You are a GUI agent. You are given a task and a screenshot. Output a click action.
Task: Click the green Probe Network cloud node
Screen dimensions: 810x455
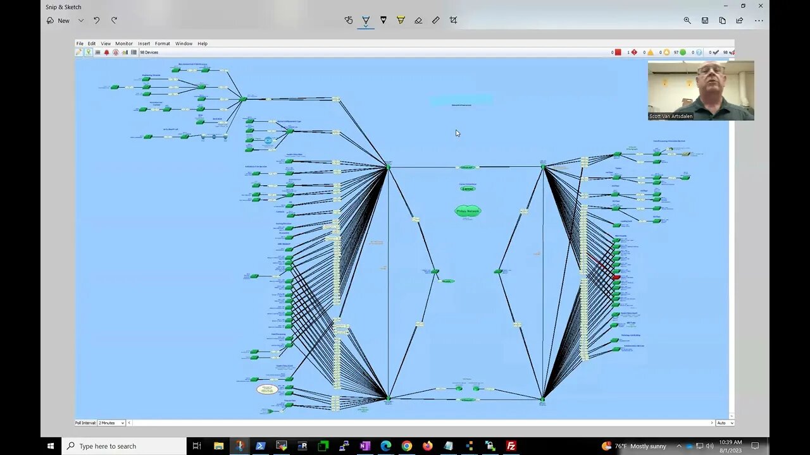[x=468, y=211]
